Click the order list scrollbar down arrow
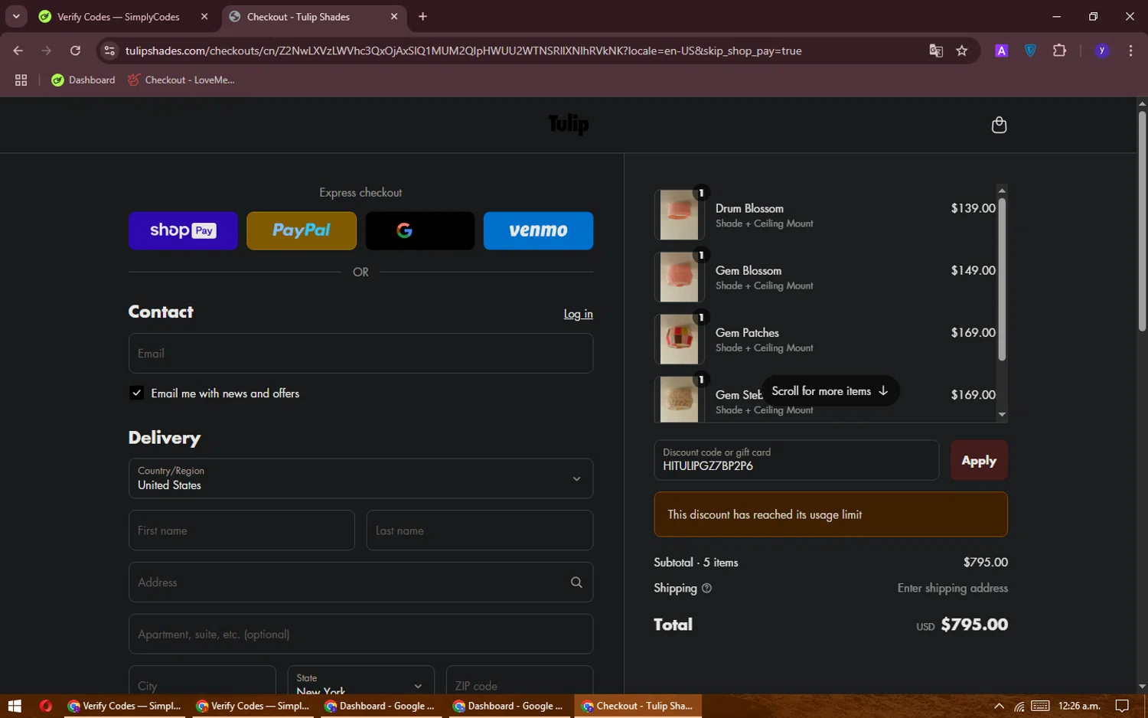The height and width of the screenshot is (718, 1148). pyautogui.click(x=1002, y=415)
